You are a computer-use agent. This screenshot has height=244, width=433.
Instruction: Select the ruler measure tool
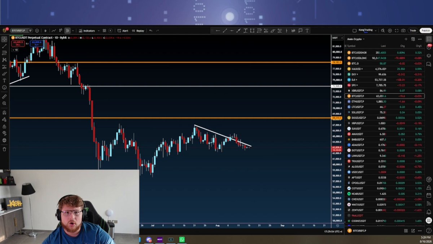coord(4,97)
